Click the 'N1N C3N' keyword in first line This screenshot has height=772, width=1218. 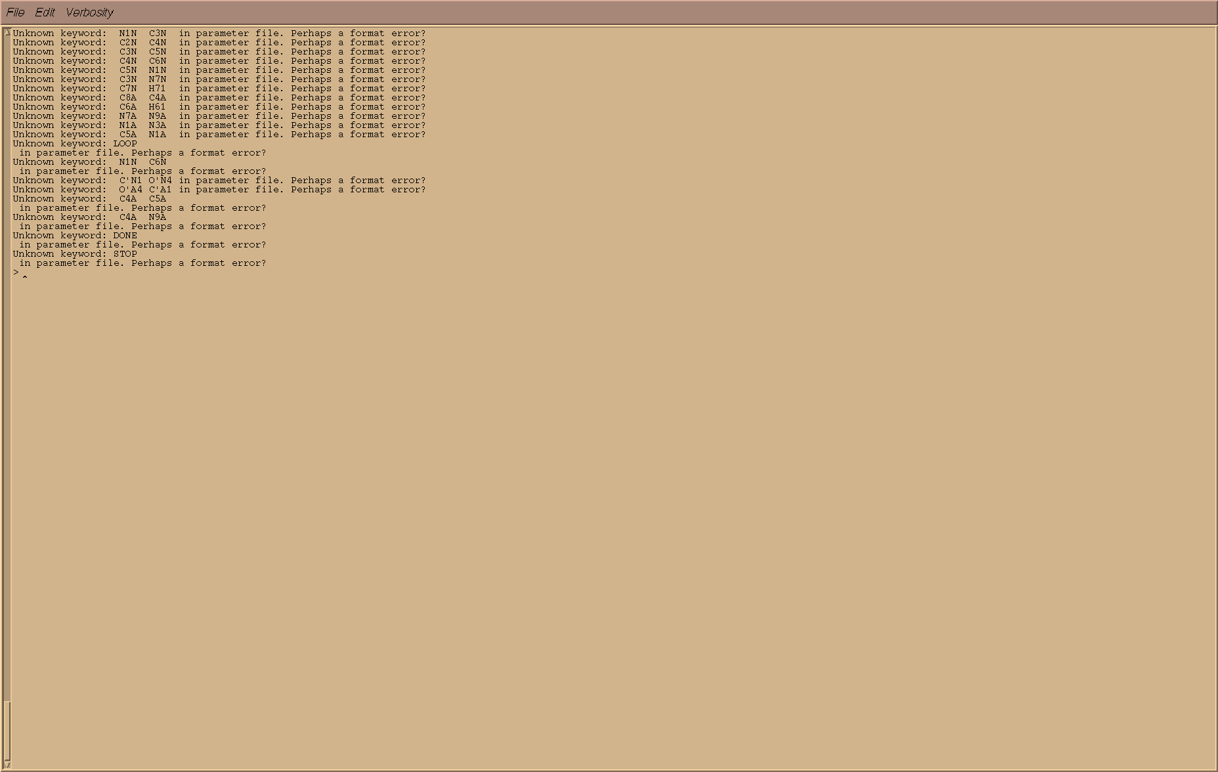(142, 33)
